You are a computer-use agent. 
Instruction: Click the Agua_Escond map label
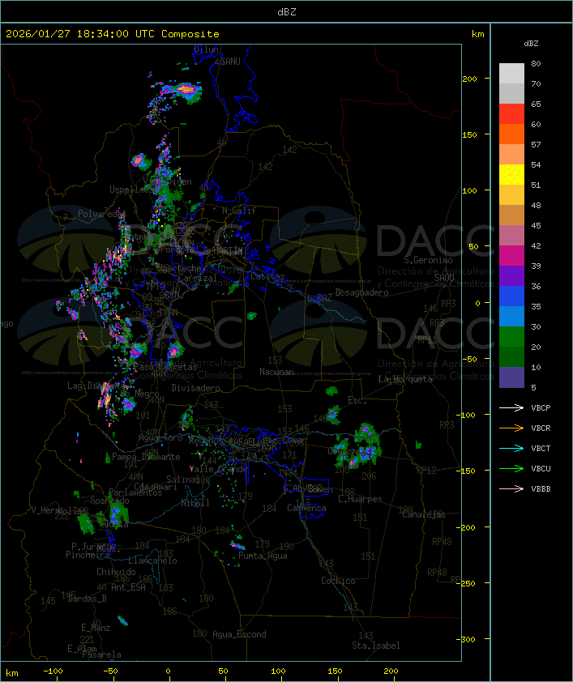tap(239, 634)
